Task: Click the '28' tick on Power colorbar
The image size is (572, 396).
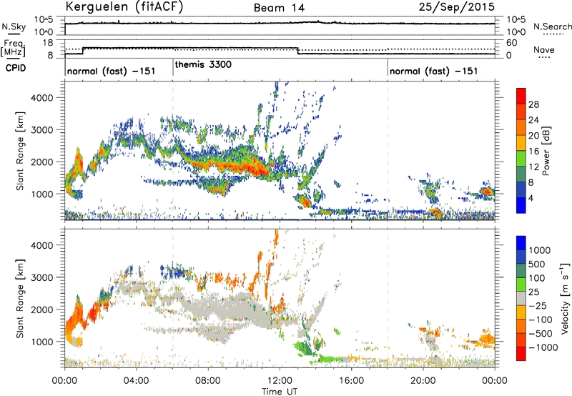Action: (533, 104)
